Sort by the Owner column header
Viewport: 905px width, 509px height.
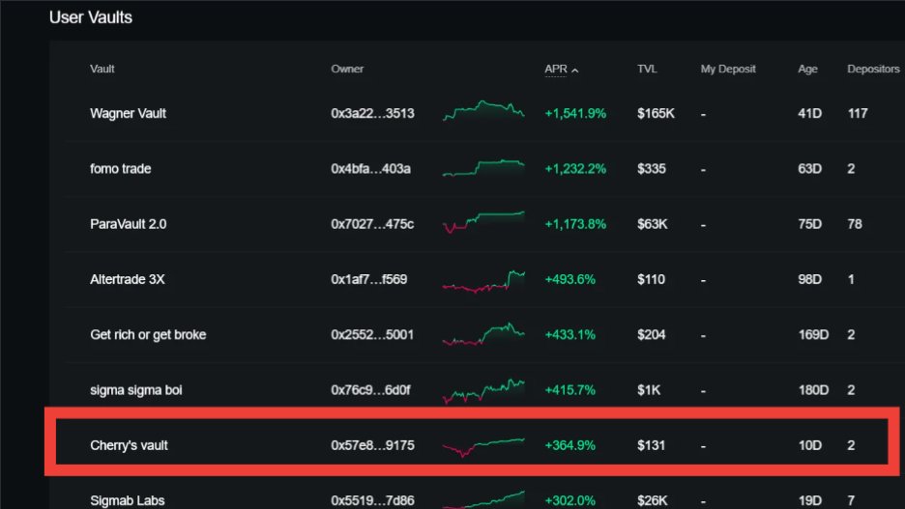click(x=347, y=69)
